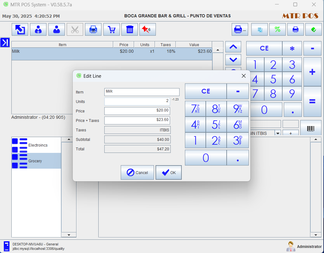Tap 4 GHI on the Edit Line keypad
This screenshot has width=324, height=253.
coord(195,124)
